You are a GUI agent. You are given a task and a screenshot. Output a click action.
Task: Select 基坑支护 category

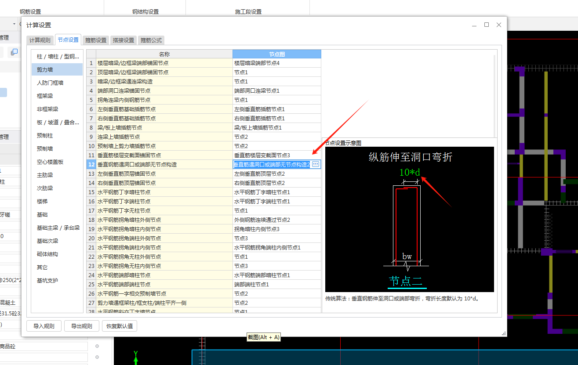pyautogui.click(x=57, y=280)
